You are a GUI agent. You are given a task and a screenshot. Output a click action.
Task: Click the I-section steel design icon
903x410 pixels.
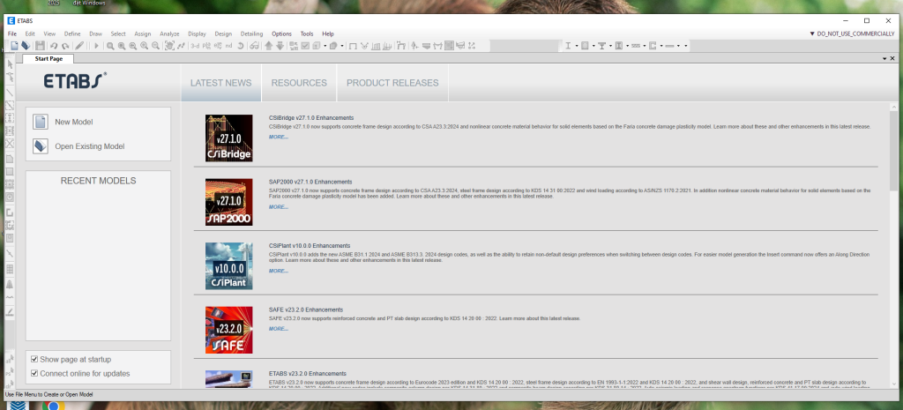pyautogui.click(x=568, y=46)
